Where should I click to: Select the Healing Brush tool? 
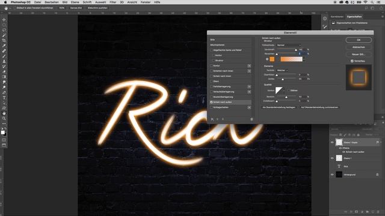pyautogui.click(x=4, y=51)
